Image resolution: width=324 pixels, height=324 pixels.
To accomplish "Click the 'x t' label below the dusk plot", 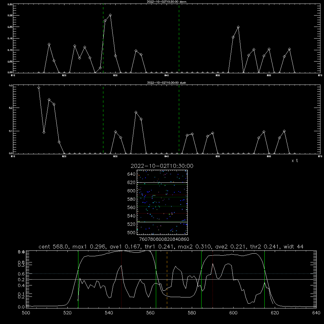I will 295,161.
